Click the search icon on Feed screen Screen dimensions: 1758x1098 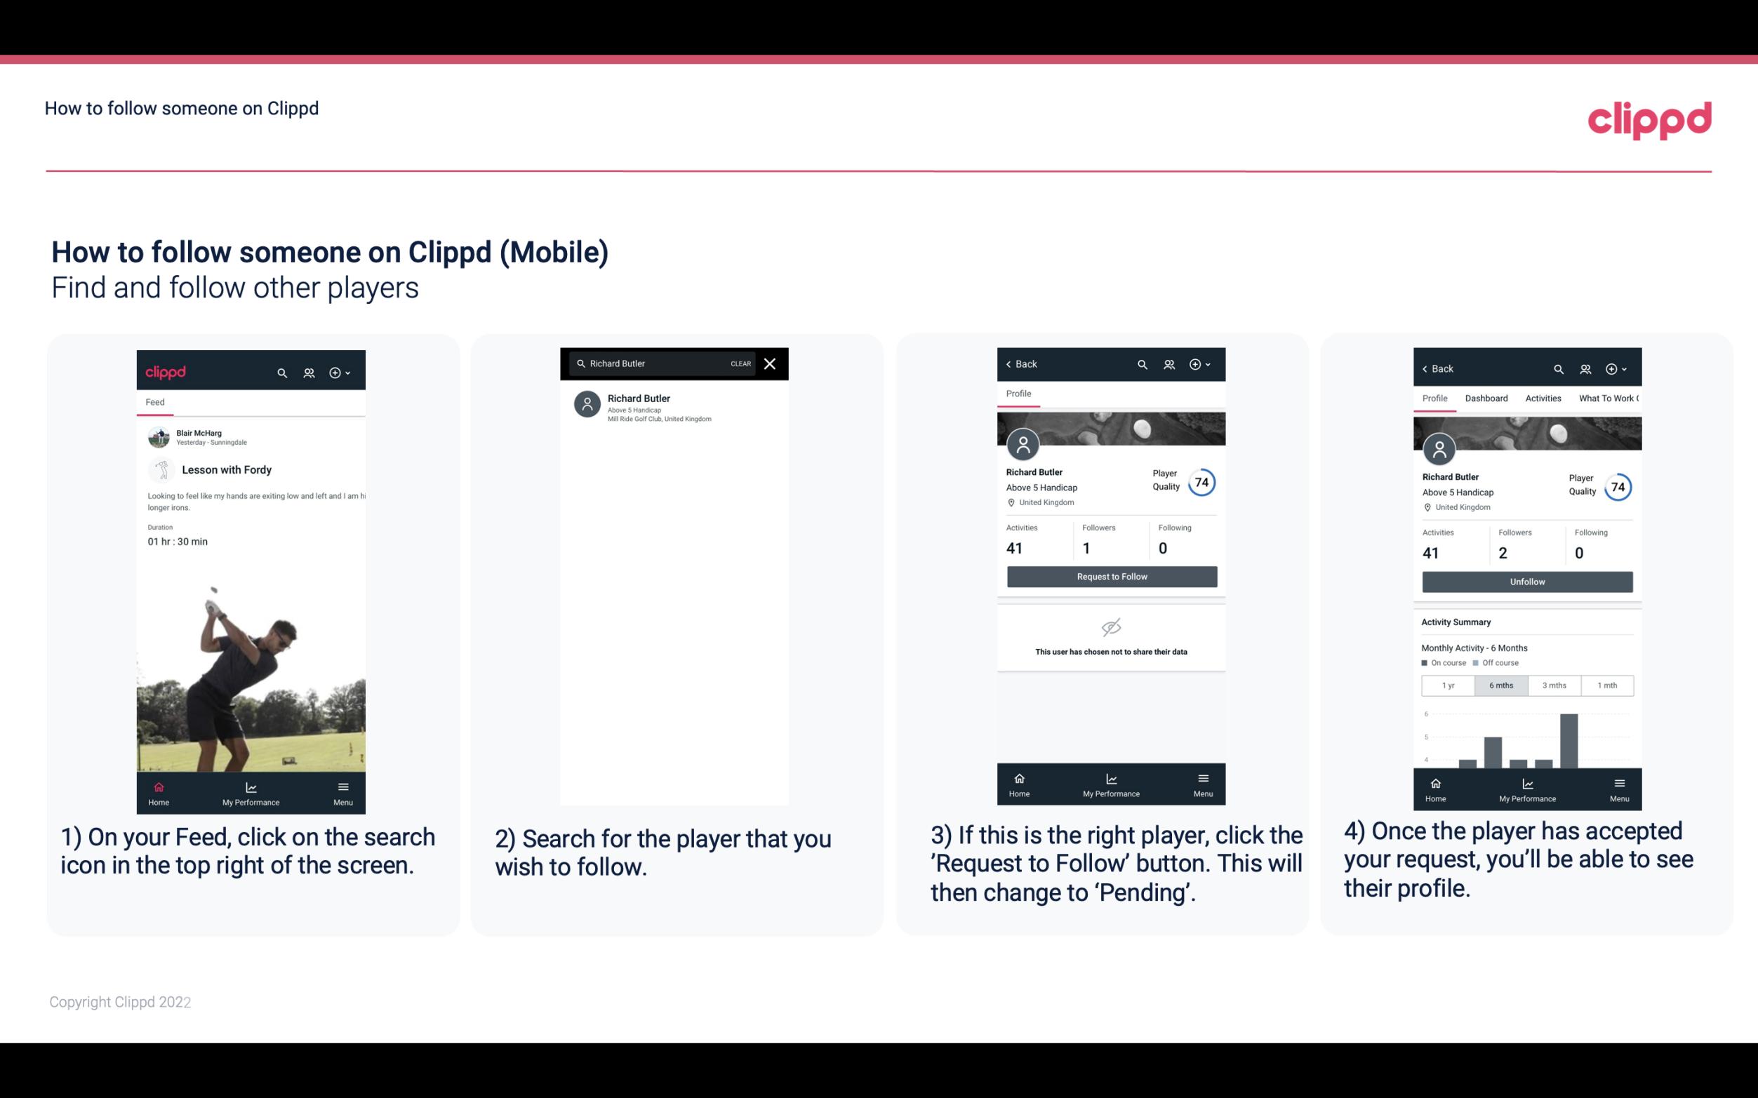281,370
